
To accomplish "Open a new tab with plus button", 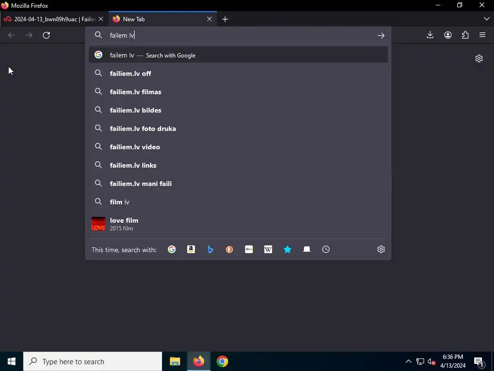I will click(225, 19).
